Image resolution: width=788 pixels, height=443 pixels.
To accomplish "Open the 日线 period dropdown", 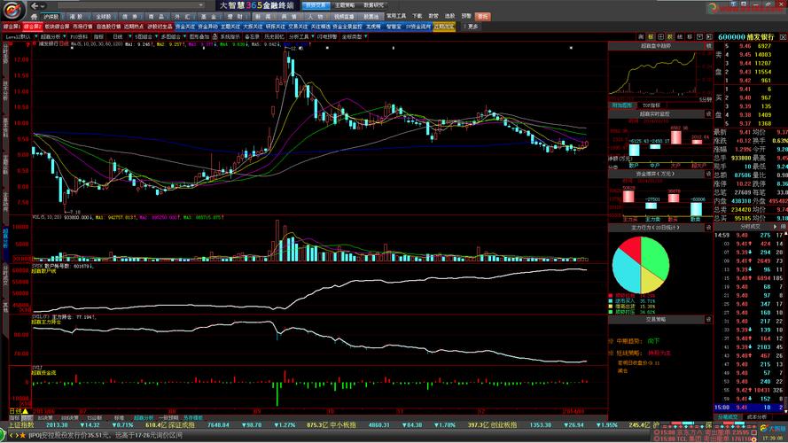I will pyautogui.click(x=130, y=36).
